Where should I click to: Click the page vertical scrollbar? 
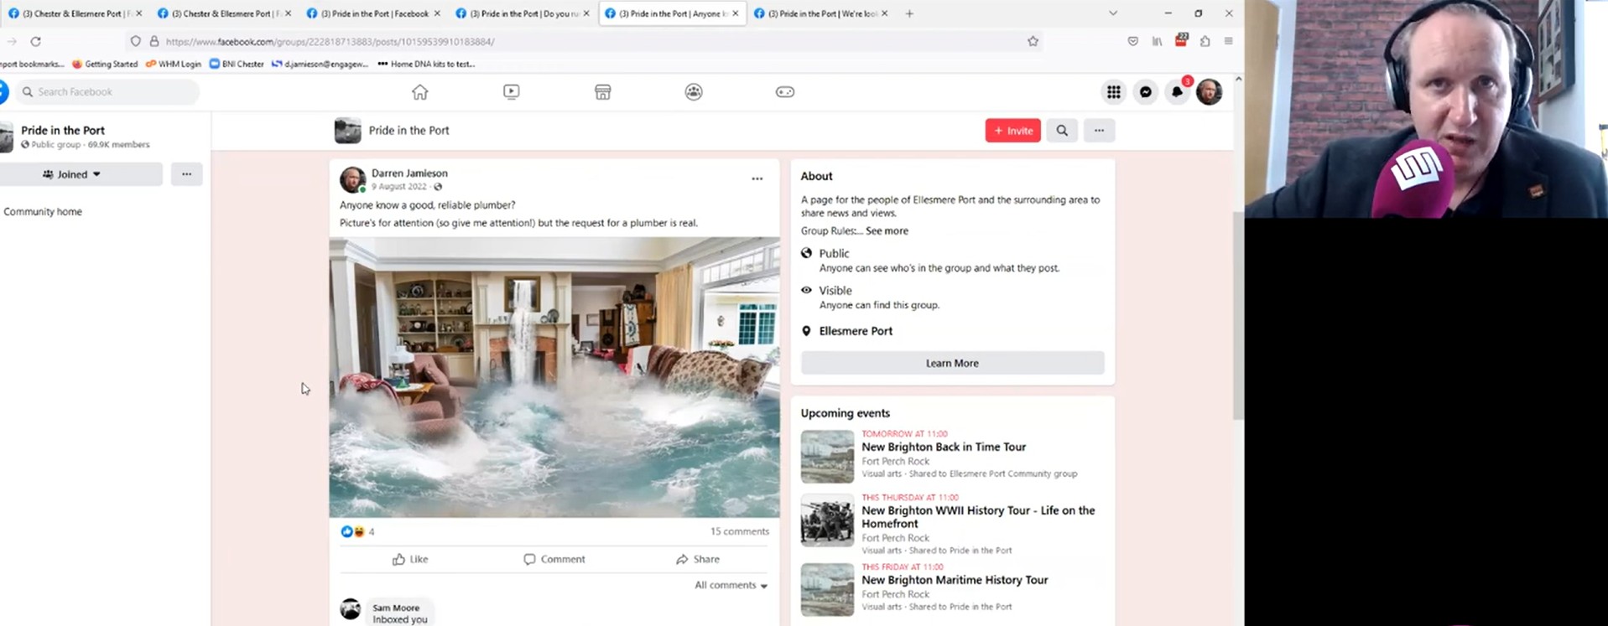1238,314
